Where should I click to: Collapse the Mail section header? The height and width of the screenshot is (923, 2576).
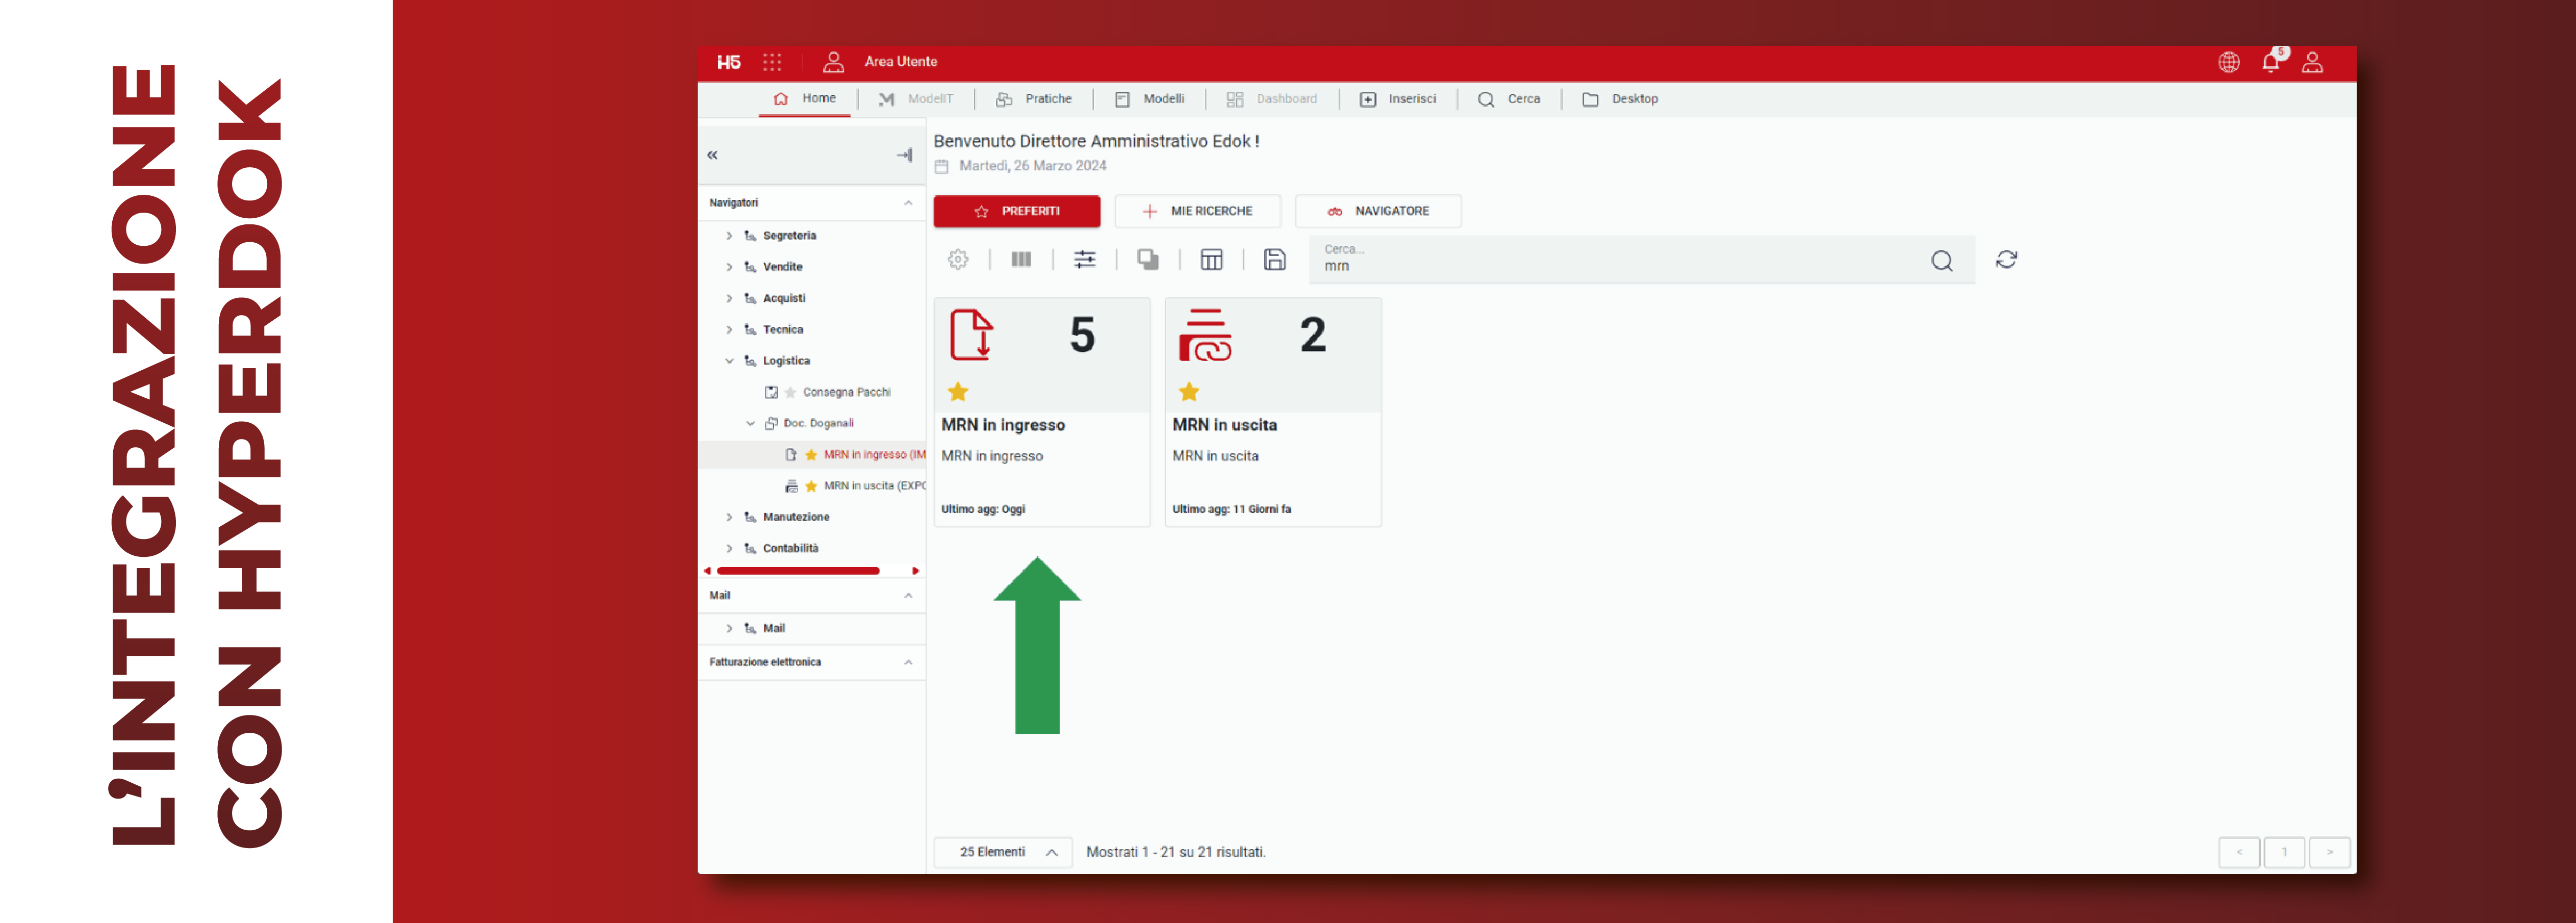[x=908, y=596]
